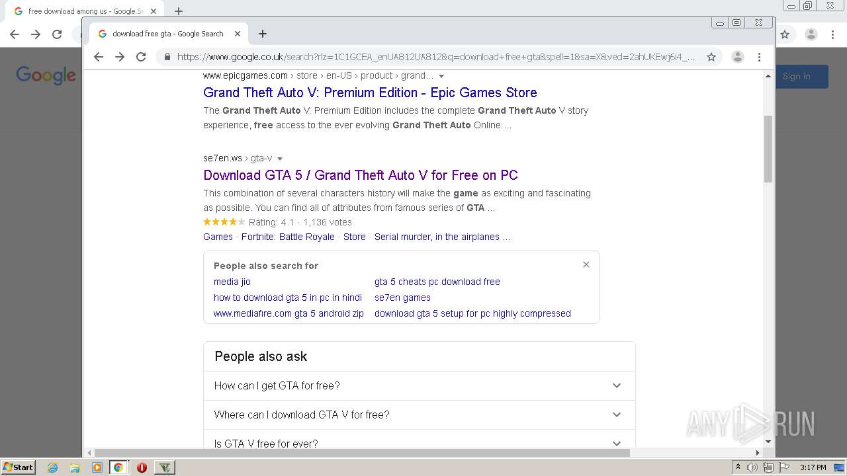847x476 pixels.
Task: Open the volume control in the system tray
Action: coord(752,467)
